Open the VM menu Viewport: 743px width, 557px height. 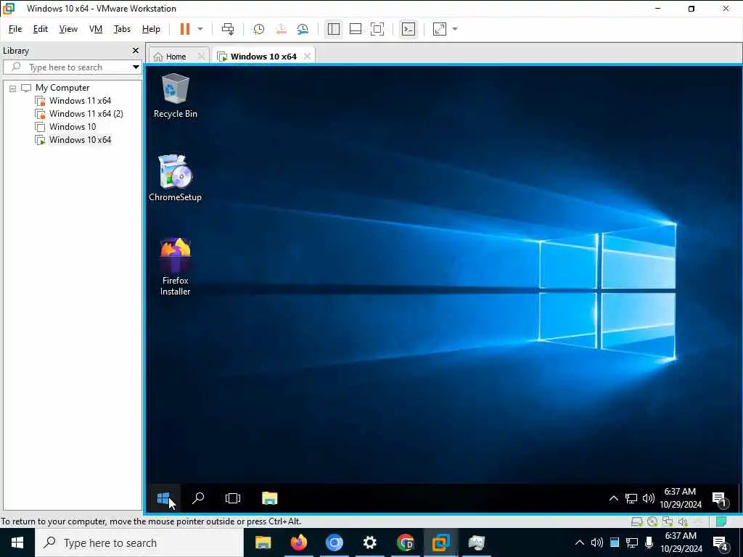(96, 29)
